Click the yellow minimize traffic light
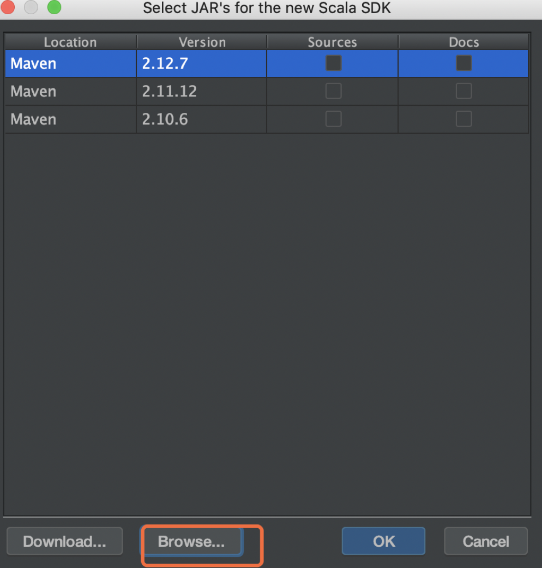The height and width of the screenshot is (568, 542). tap(31, 8)
